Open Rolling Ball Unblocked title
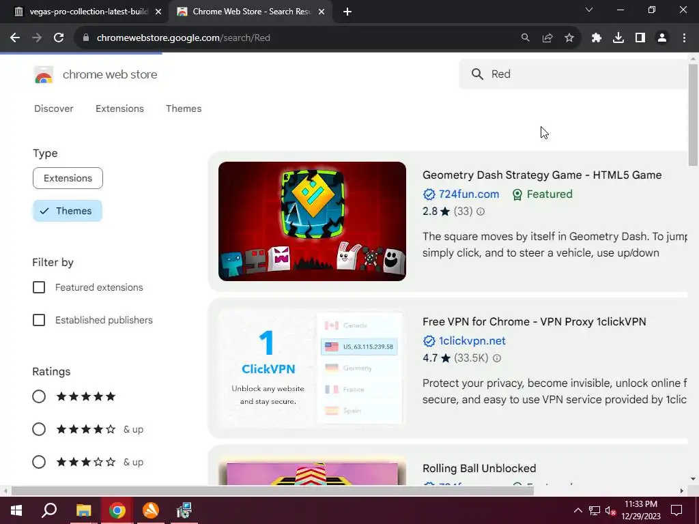699x524 pixels. pos(479,468)
